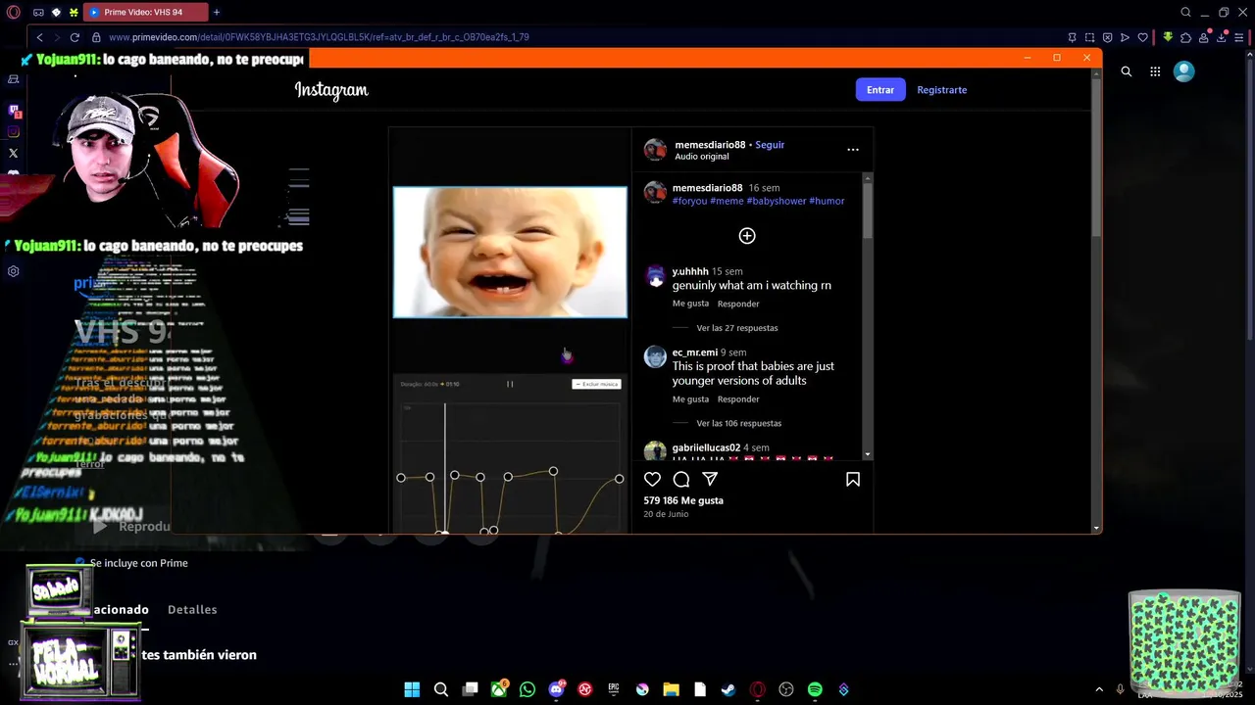Open comment bubble icon
Screen dimensions: 1255x705
tap(681, 479)
